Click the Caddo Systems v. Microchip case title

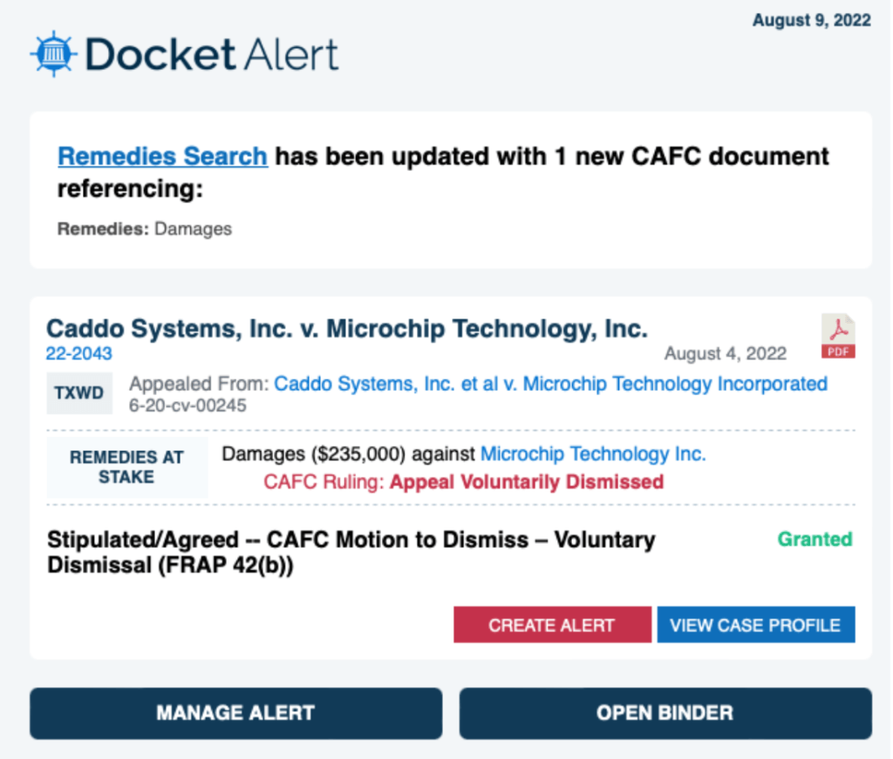346,329
